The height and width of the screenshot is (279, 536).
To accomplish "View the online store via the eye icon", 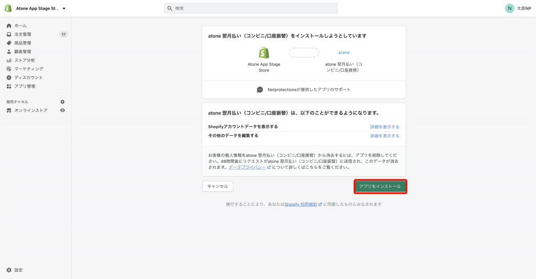I will pyautogui.click(x=63, y=110).
